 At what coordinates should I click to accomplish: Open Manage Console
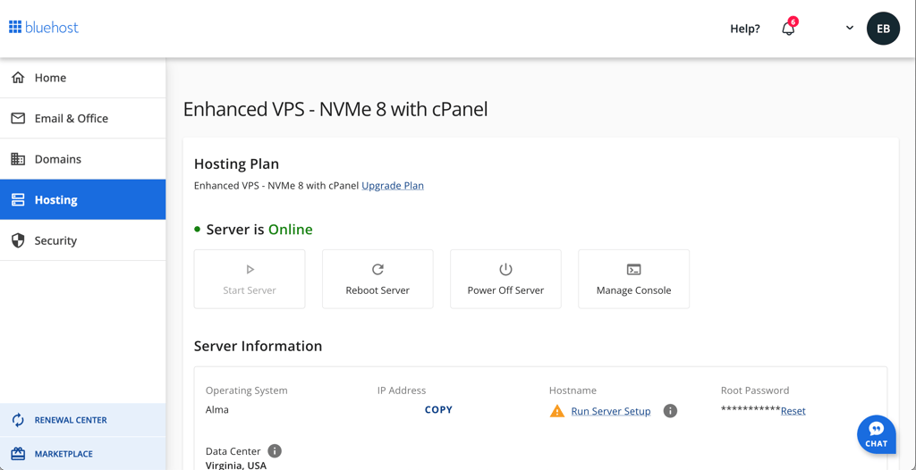(x=634, y=279)
